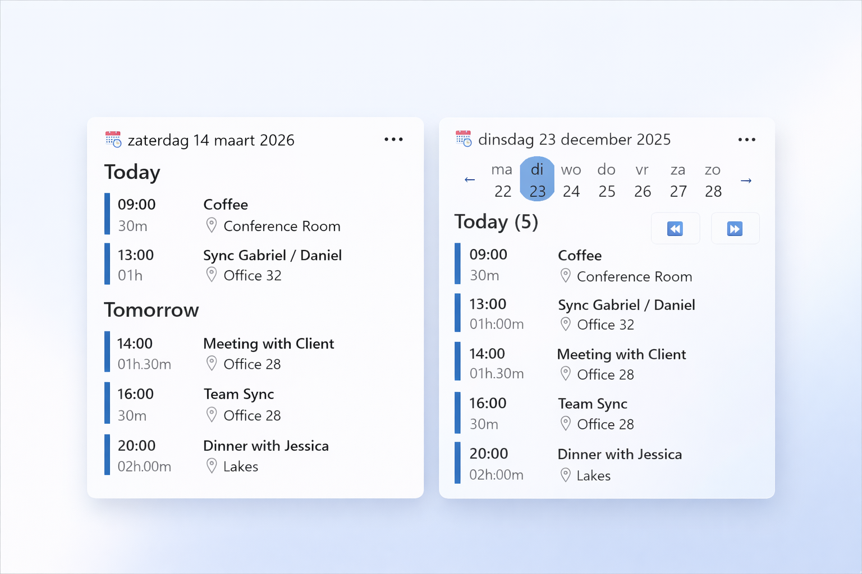
Task: Open the right widget's ellipsis menu
Action: point(747,139)
